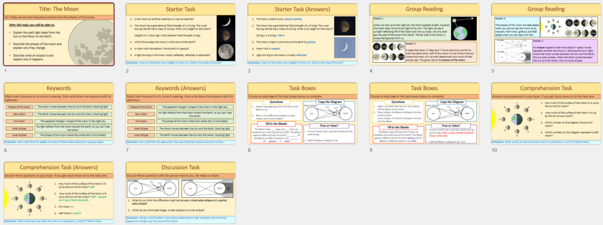Image resolution: width=603 pixels, height=225 pixels.
Task: Select the 'Title: The Moon' slide thumbnail
Action: point(59,34)
